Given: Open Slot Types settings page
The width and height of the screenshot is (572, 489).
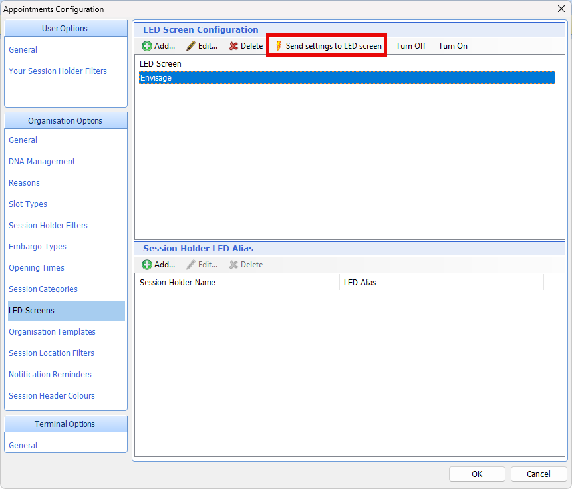Looking at the screenshot, I should (x=28, y=204).
